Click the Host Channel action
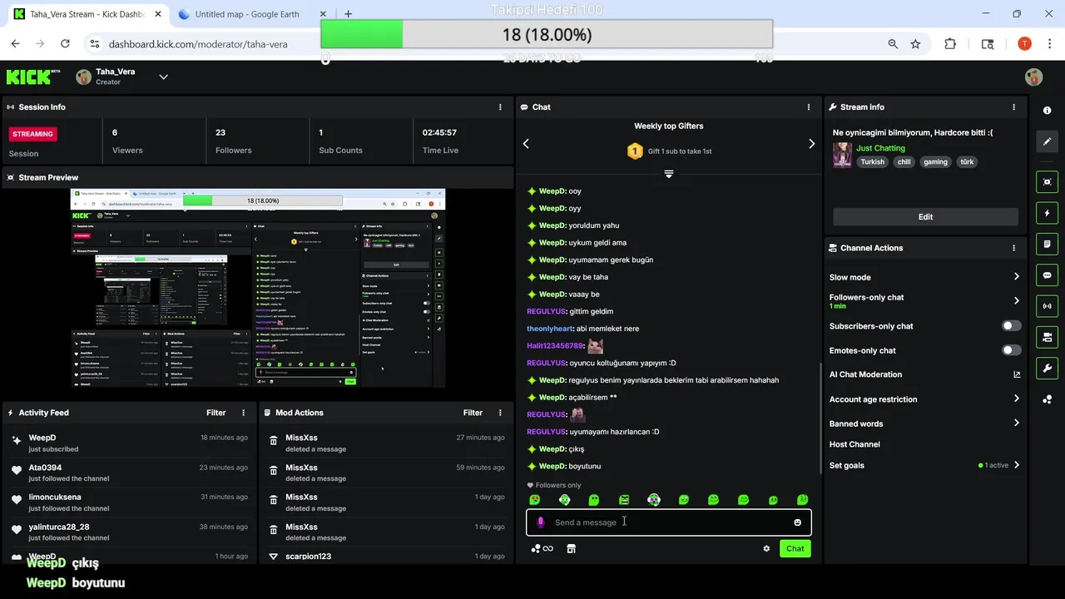This screenshot has height=599, width=1065. coord(854,444)
